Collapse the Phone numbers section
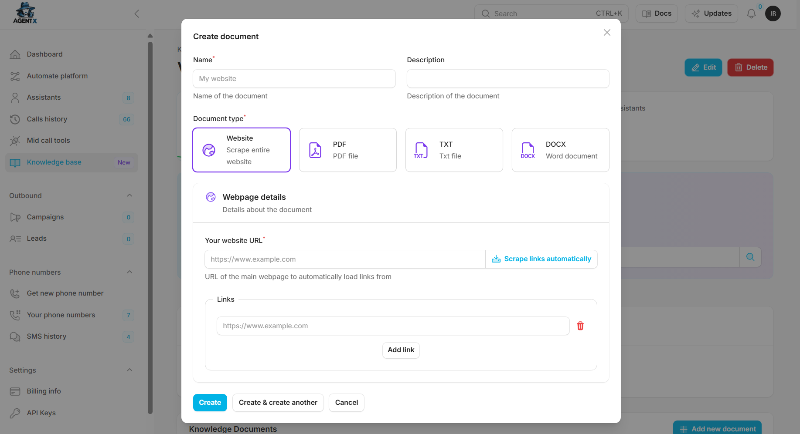800x434 pixels. tap(129, 272)
